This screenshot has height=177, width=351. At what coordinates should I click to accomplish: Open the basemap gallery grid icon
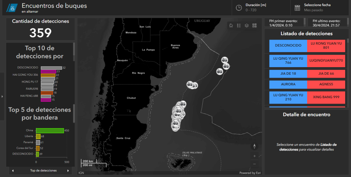tap(254, 26)
